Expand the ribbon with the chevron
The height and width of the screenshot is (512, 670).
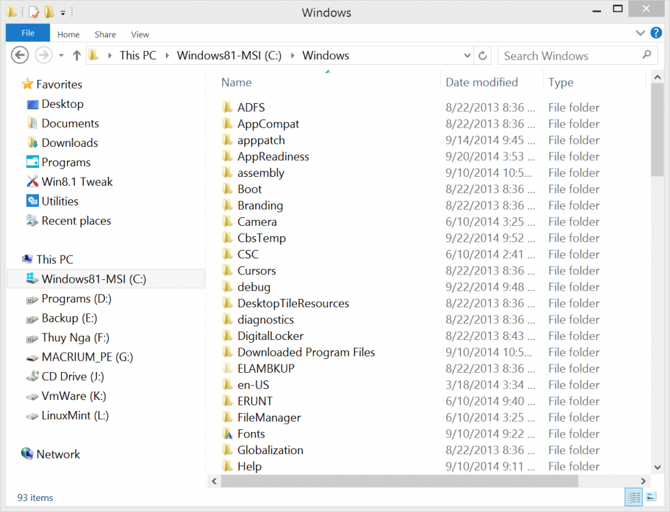pyautogui.click(x=640, y=33)
